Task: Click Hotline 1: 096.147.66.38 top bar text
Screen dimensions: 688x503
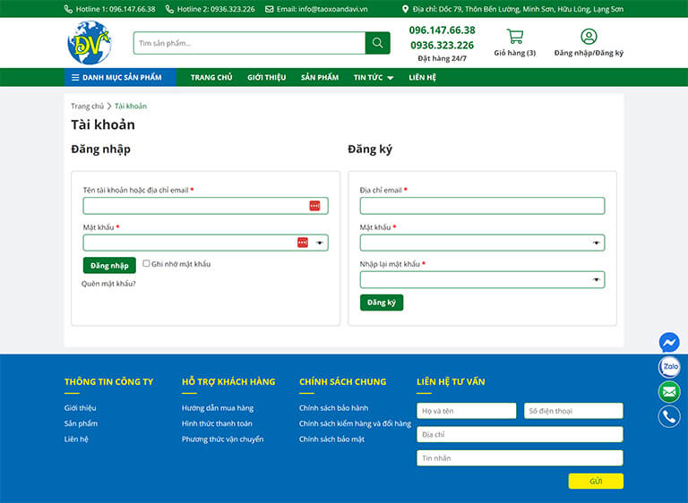Action: point(116,9)
